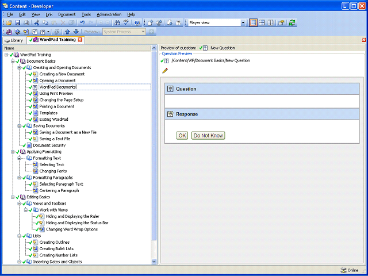Select Creating a New Document topic
Screen dimensions: 368x276
click(62, 74)
